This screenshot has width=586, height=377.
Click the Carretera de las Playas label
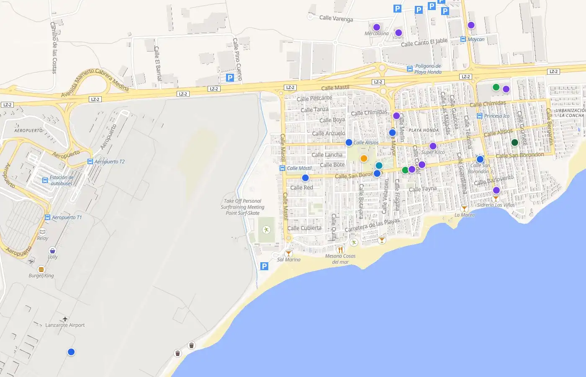click(x=372, y=225)
